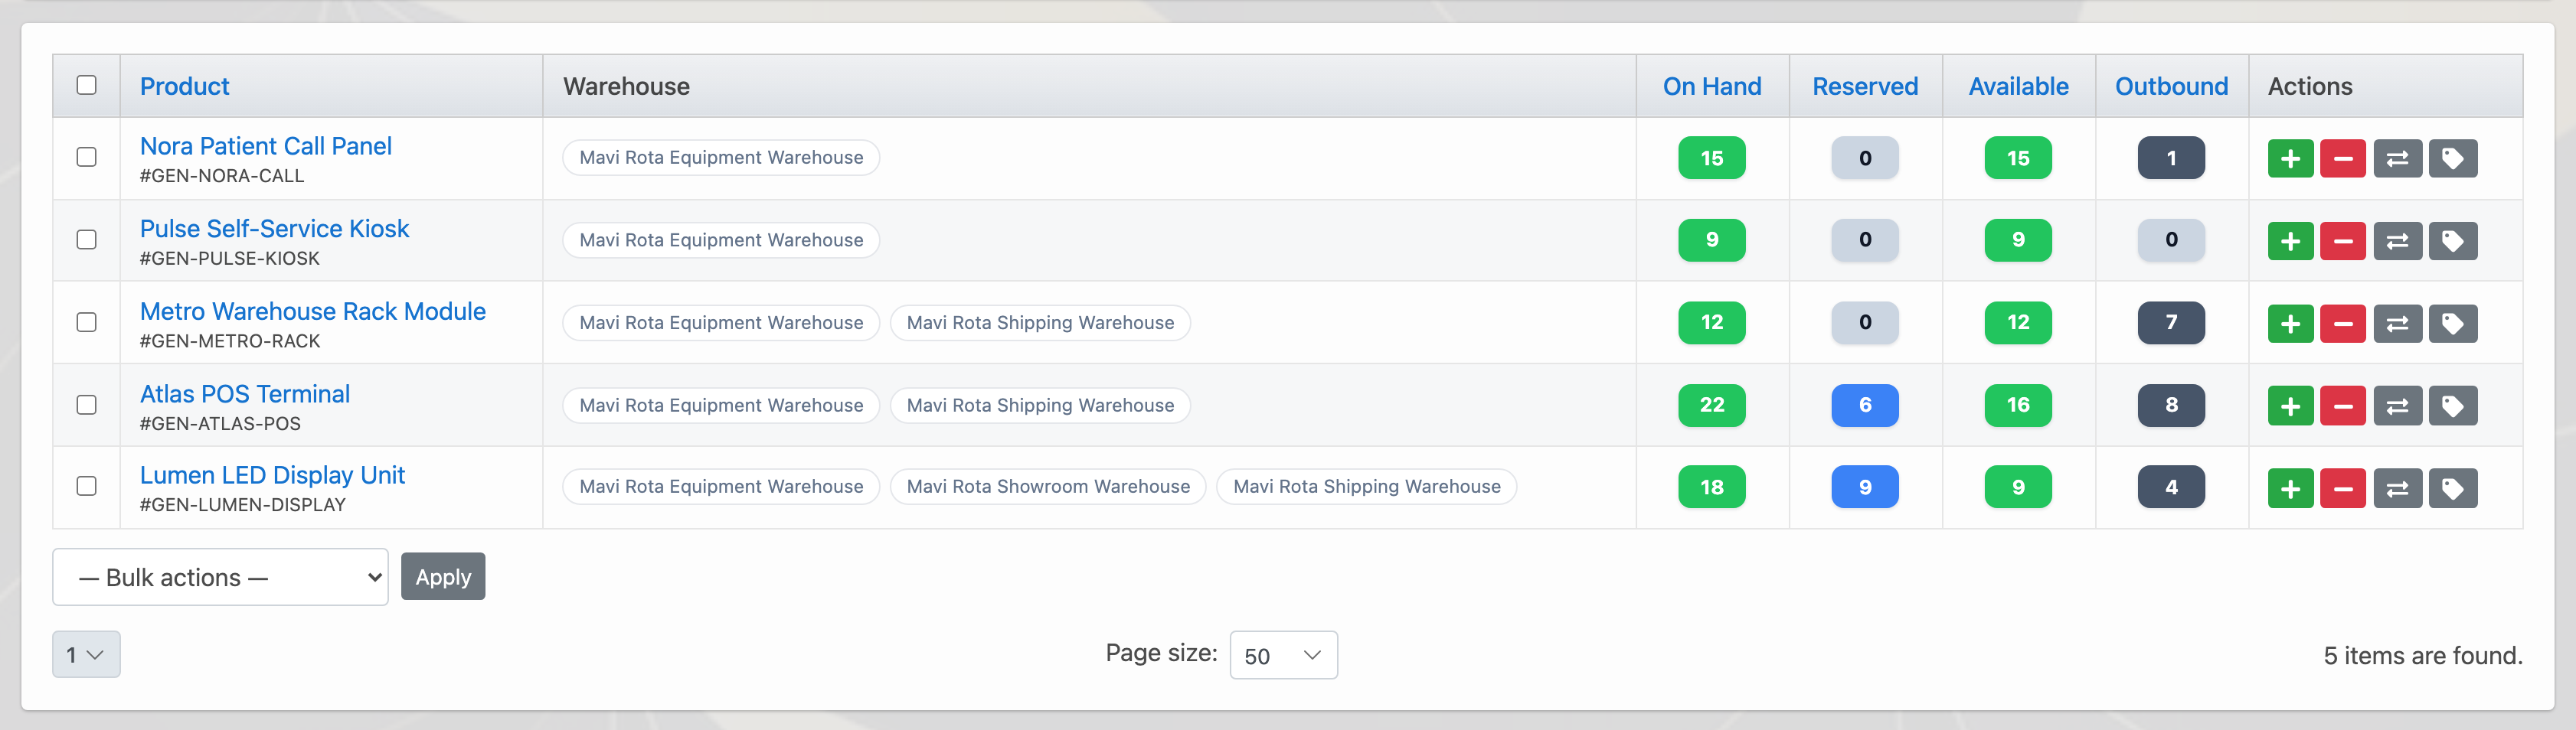Image resolution: width=2576 pixels, height=730 pixels.
Task: Click tag icon in Pulse Self-Service Kiosk row
Action: coord(2452,241)
